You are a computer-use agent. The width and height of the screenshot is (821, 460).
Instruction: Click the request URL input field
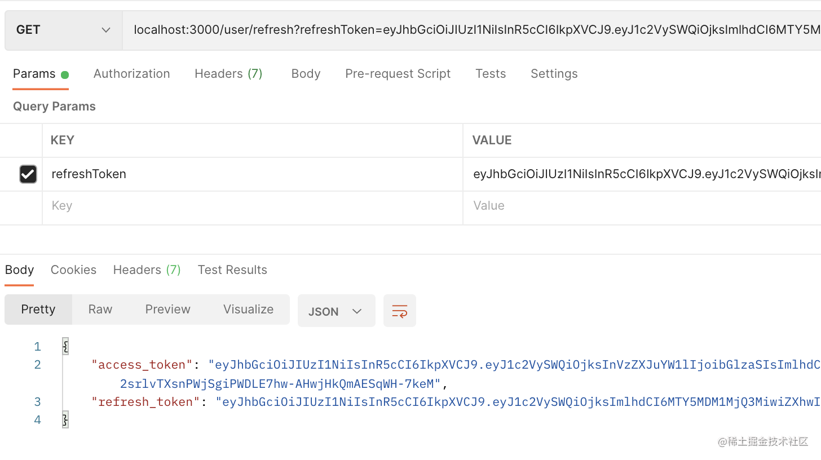tap(474, 30)
